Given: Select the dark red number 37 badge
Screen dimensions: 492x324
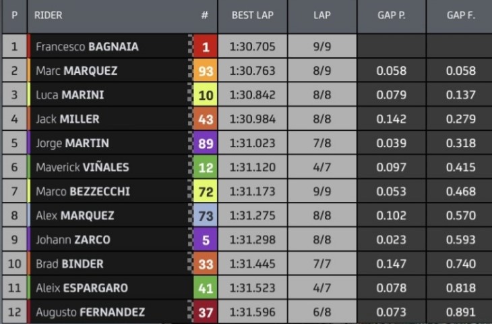Looking at the screenshot, I should click(x=205, y=312).
